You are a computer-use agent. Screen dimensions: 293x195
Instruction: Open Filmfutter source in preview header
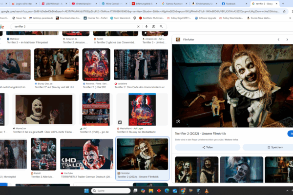pos(185,39)
